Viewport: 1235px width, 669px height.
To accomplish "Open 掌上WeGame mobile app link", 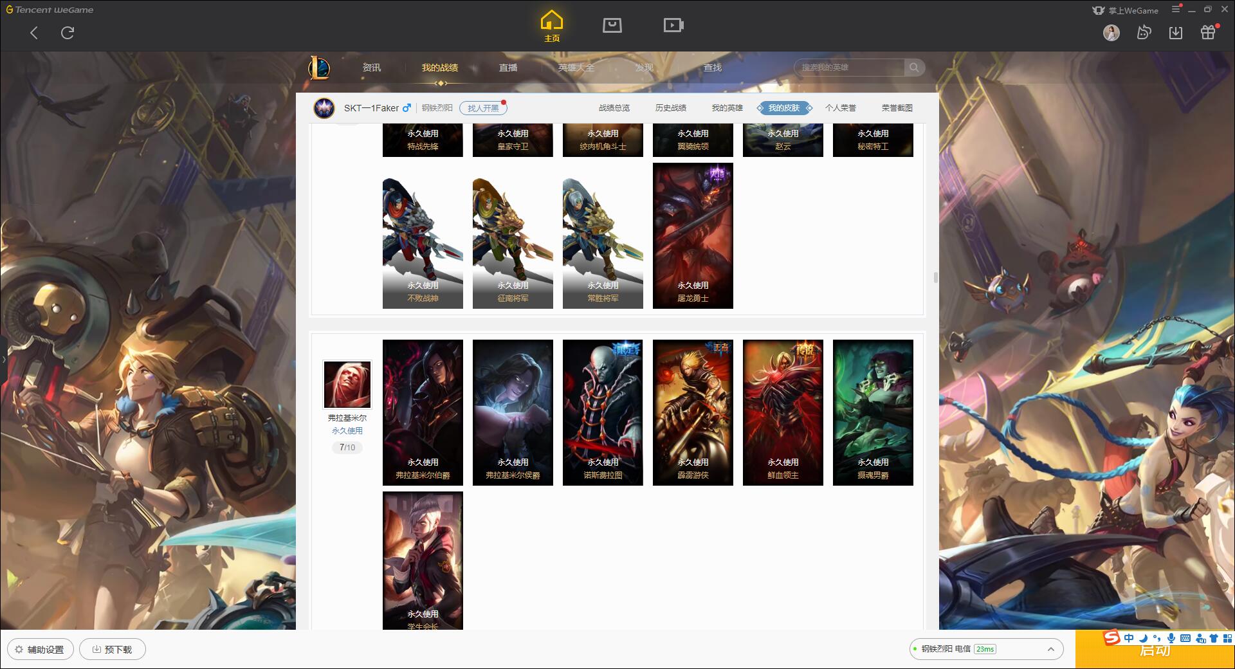I will click(1125, 10).
